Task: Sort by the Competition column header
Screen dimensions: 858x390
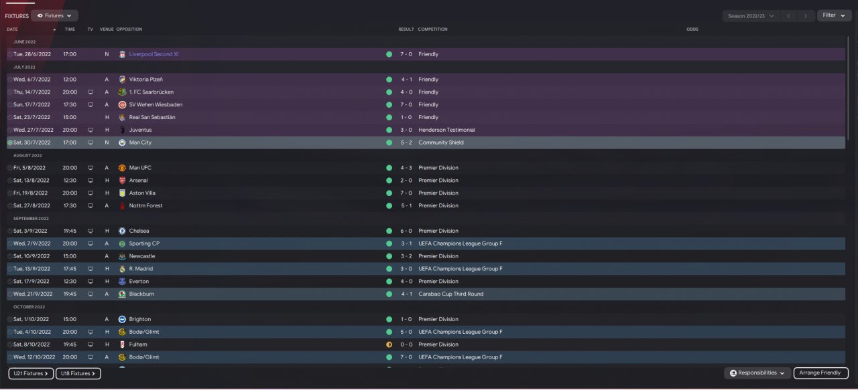Action: (x=432, y=29)
